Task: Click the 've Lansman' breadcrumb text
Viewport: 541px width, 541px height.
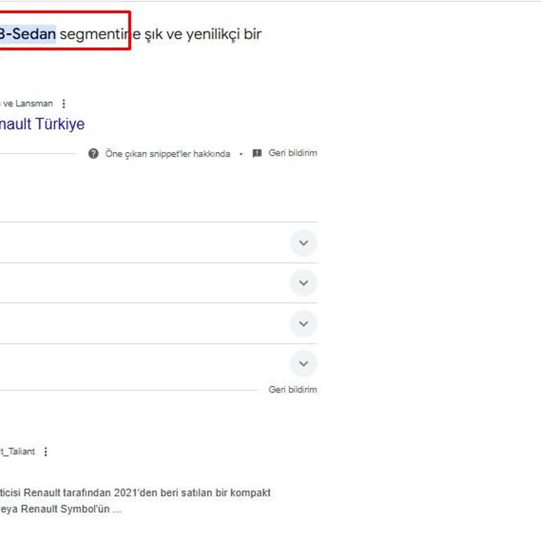Action: pyautogui.click(x=27, y=104)
